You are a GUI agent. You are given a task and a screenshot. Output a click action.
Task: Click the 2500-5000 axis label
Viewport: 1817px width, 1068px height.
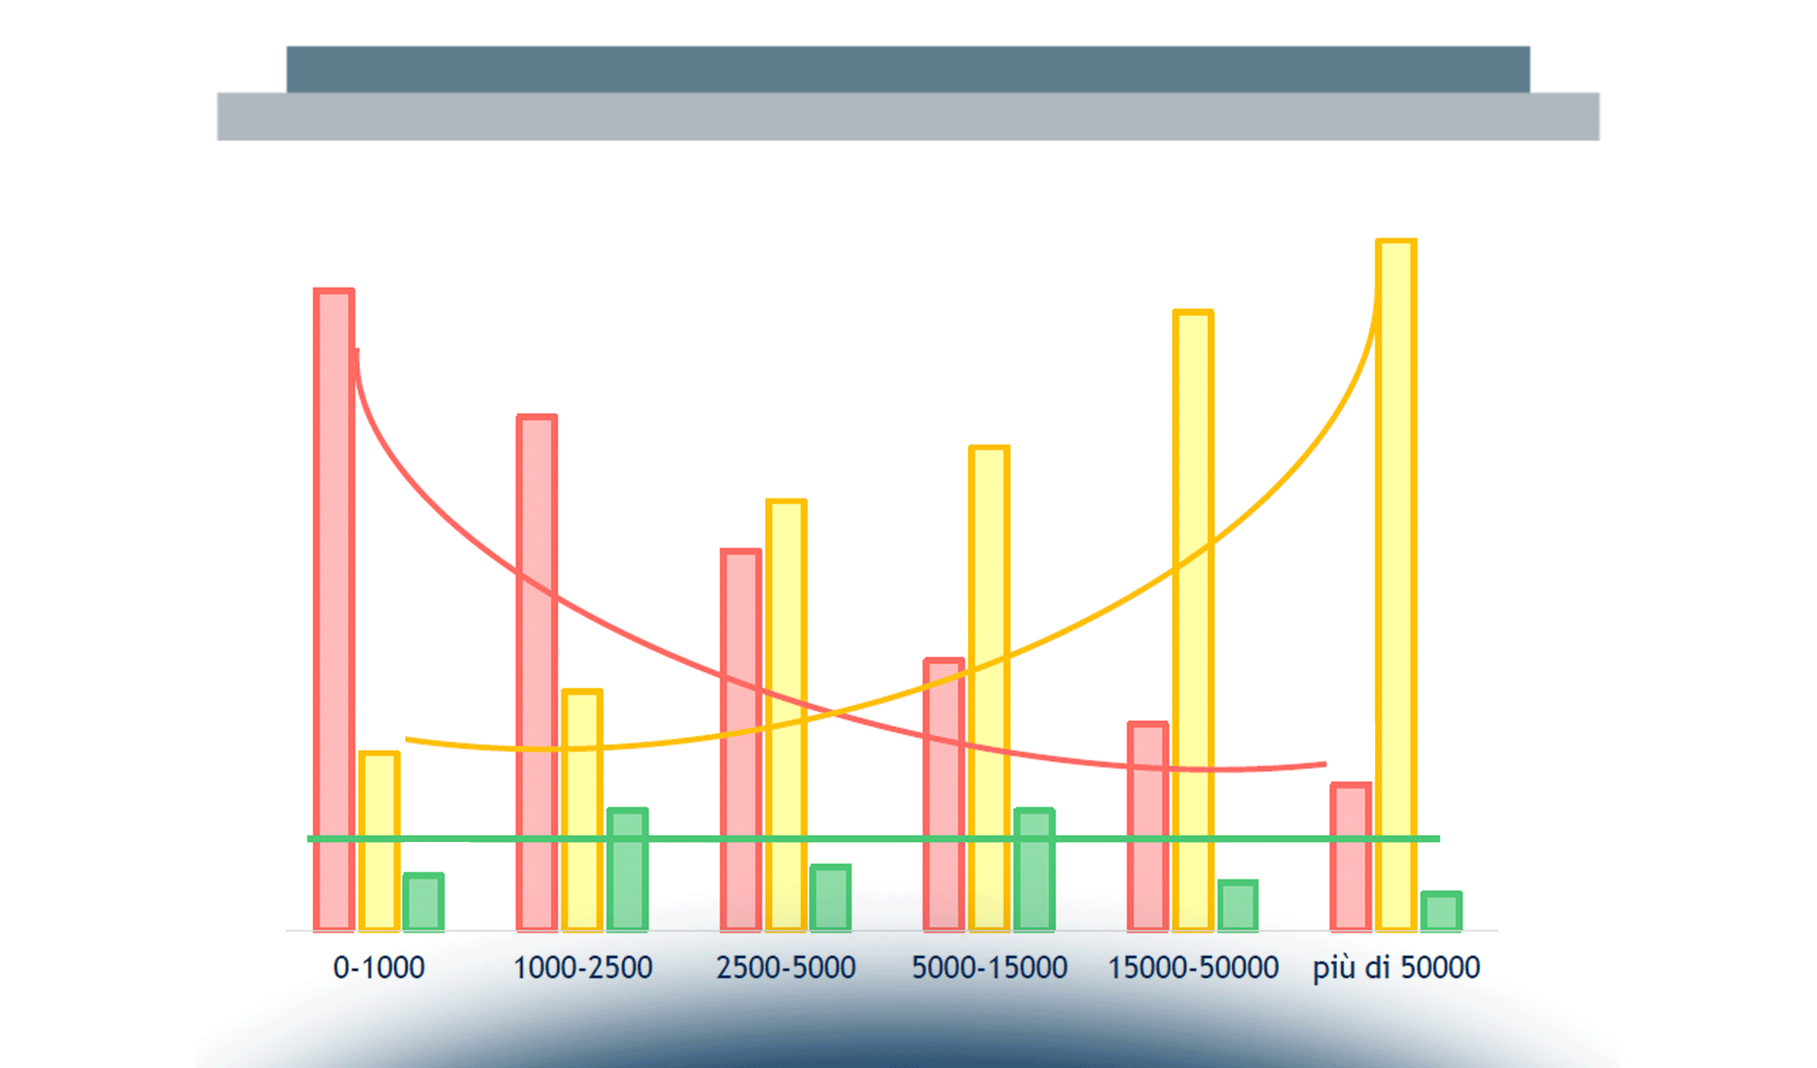click(x=786, y=967)
